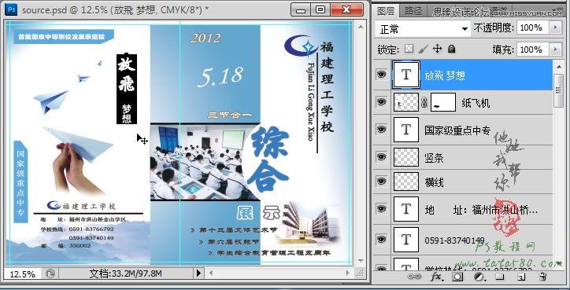Toggle the eye icon of the 地址 text layer
The image size is (570, 290).
[x=381, y=209]
